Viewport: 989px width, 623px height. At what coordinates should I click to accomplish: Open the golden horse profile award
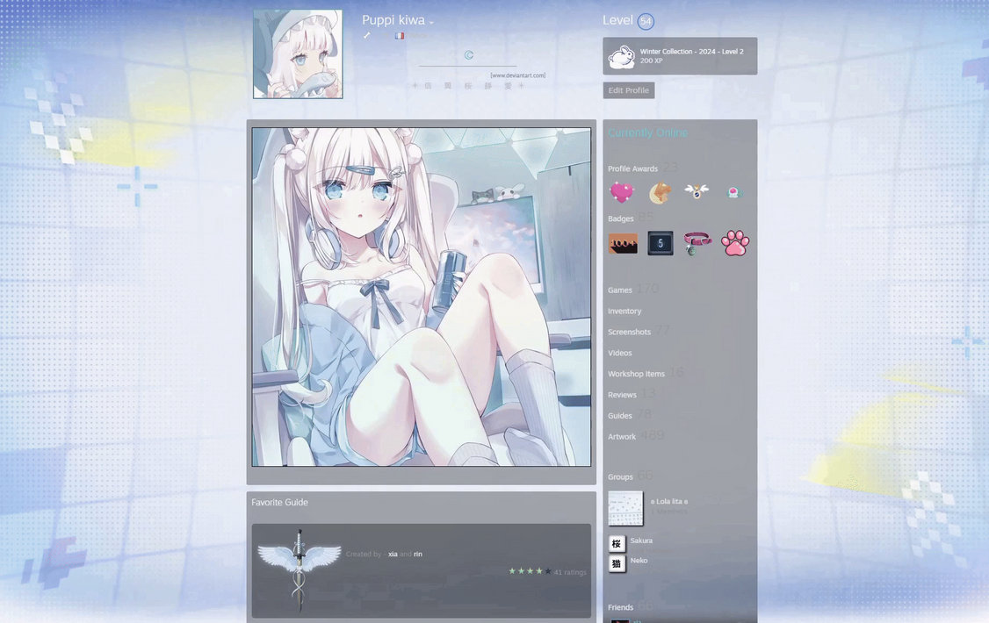660,193
